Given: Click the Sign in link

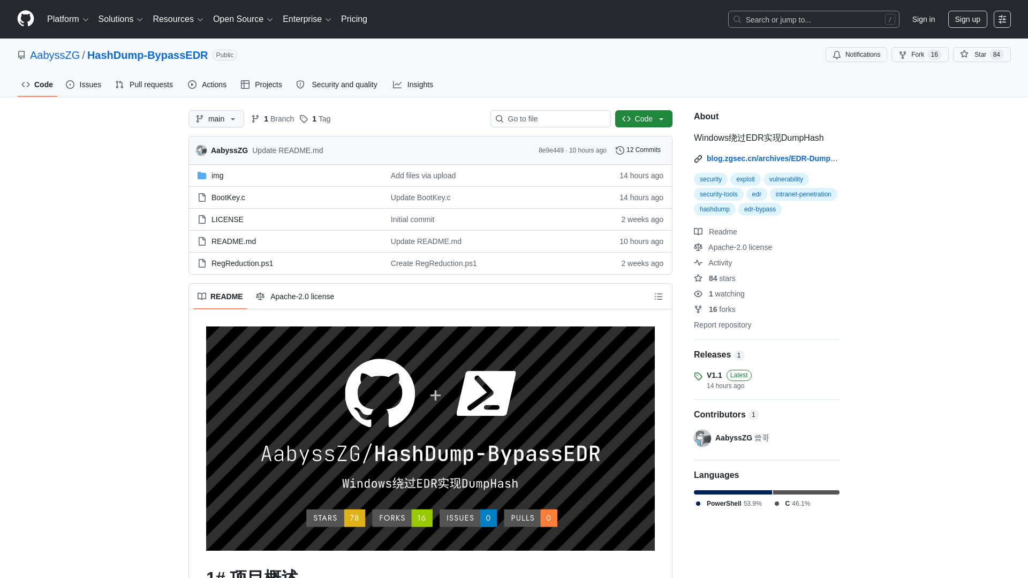Looking at the screenshot, I should tap(924, 19).
